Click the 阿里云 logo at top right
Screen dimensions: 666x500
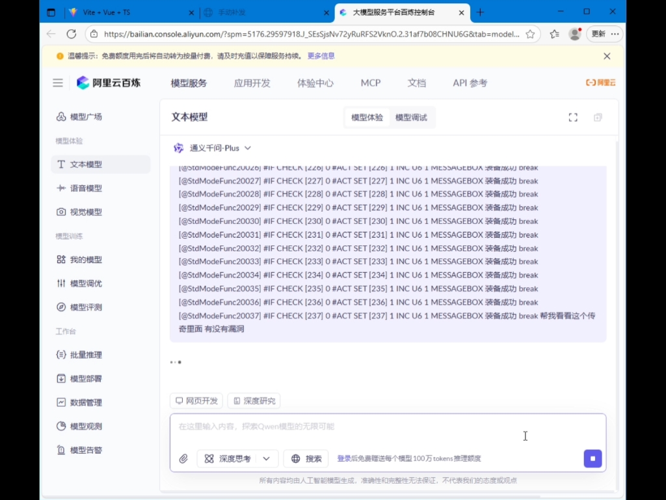600,83
